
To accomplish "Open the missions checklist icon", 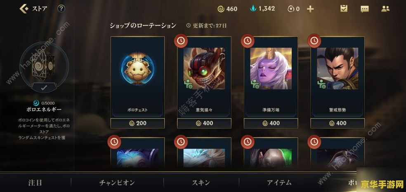I will point(344,9).
